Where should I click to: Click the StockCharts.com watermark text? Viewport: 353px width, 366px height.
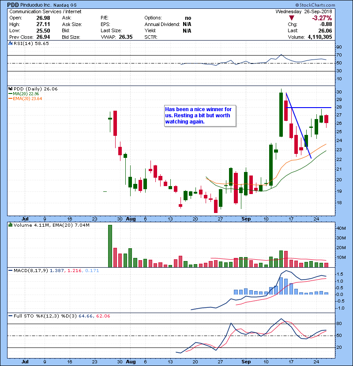point(315,5)
